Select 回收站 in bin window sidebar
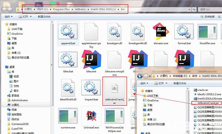The image size is (222, 134). click(13, 119)
